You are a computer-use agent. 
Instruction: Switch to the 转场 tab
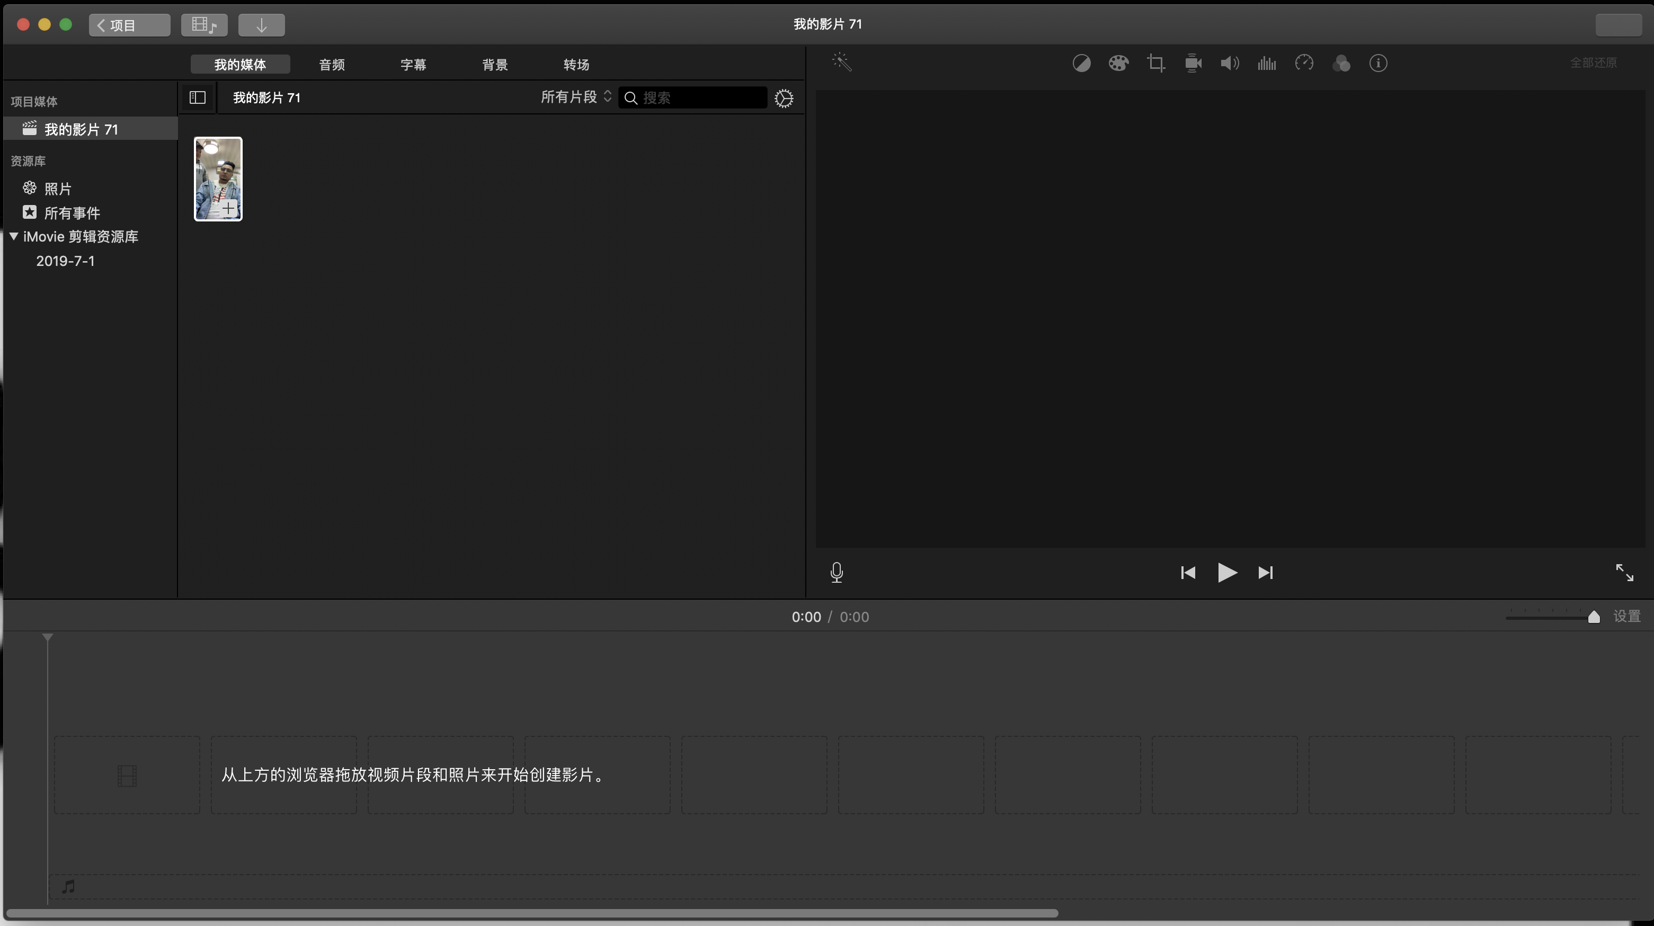pos(576,64)
